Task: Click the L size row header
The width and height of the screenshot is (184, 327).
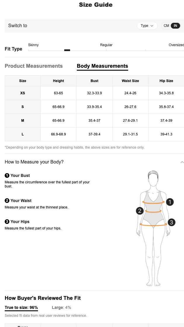Action: [x=22, y=134]
